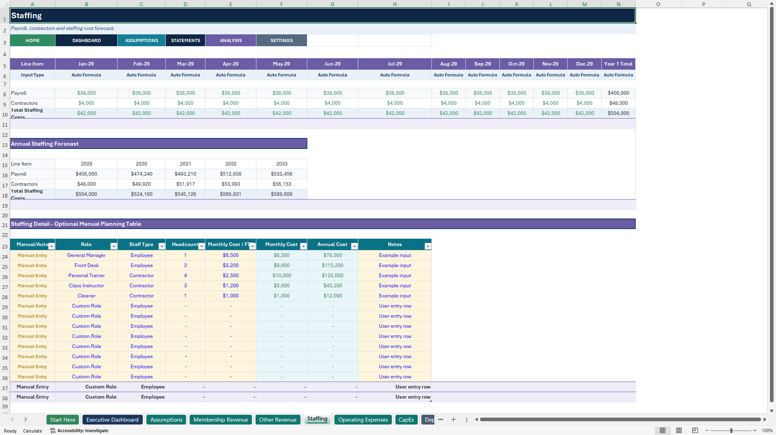Screen dimensions: 776x435
Task: Click the zoom out minus button
Action: [x=707, y=431]
